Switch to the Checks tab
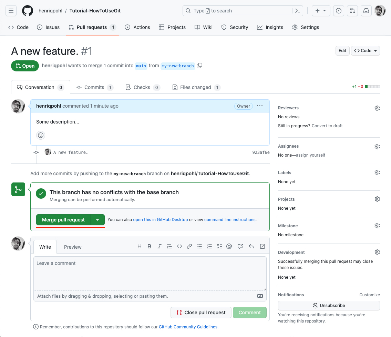Image resolution: width=391 pixels, height=337 pixels. click(143, 87)
